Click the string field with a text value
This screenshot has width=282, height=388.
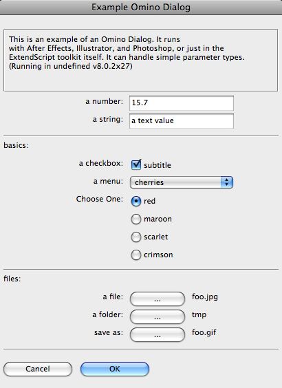tap(182, 121)
